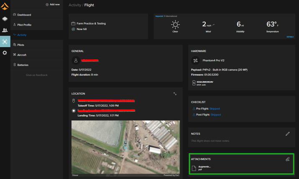Go to Dashboard in the side menu
299x179 pixels.
click(24, 15)
